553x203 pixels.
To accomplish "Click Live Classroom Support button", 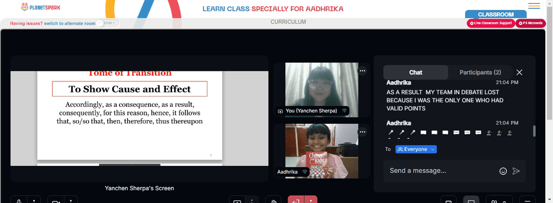I will [x=491, y=23].
